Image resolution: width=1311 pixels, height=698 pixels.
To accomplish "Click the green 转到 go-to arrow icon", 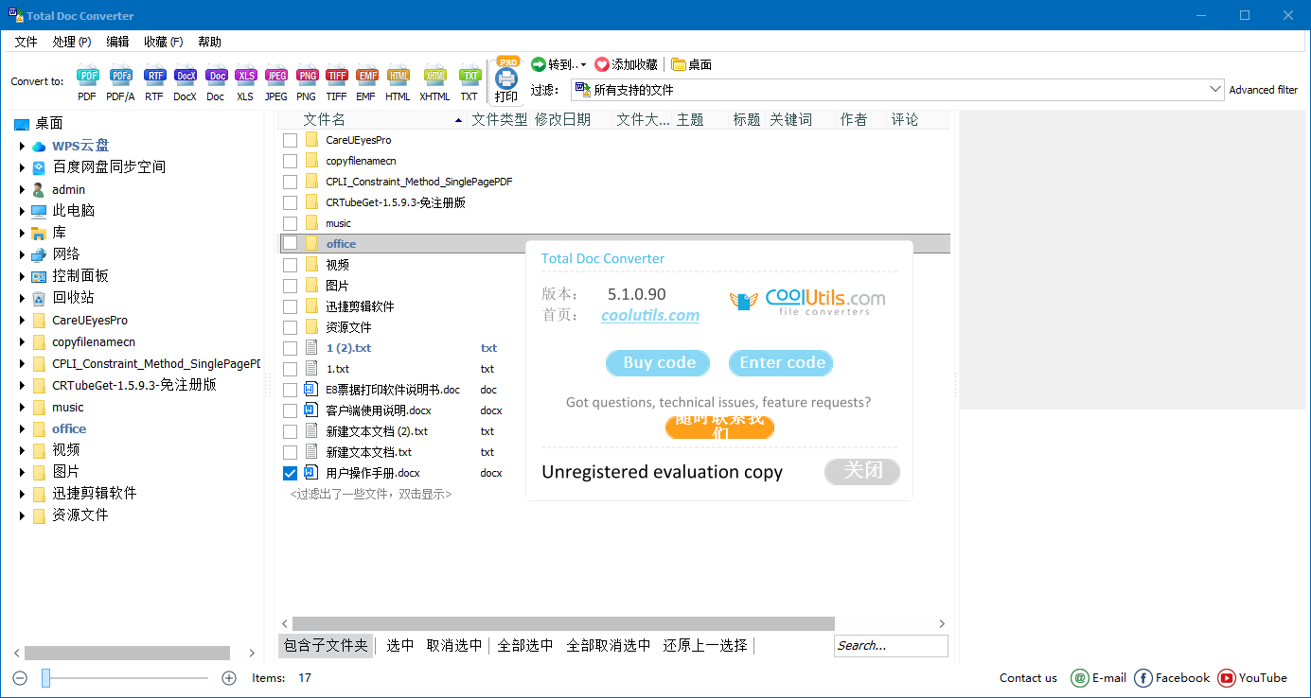I will coord(538,64).
